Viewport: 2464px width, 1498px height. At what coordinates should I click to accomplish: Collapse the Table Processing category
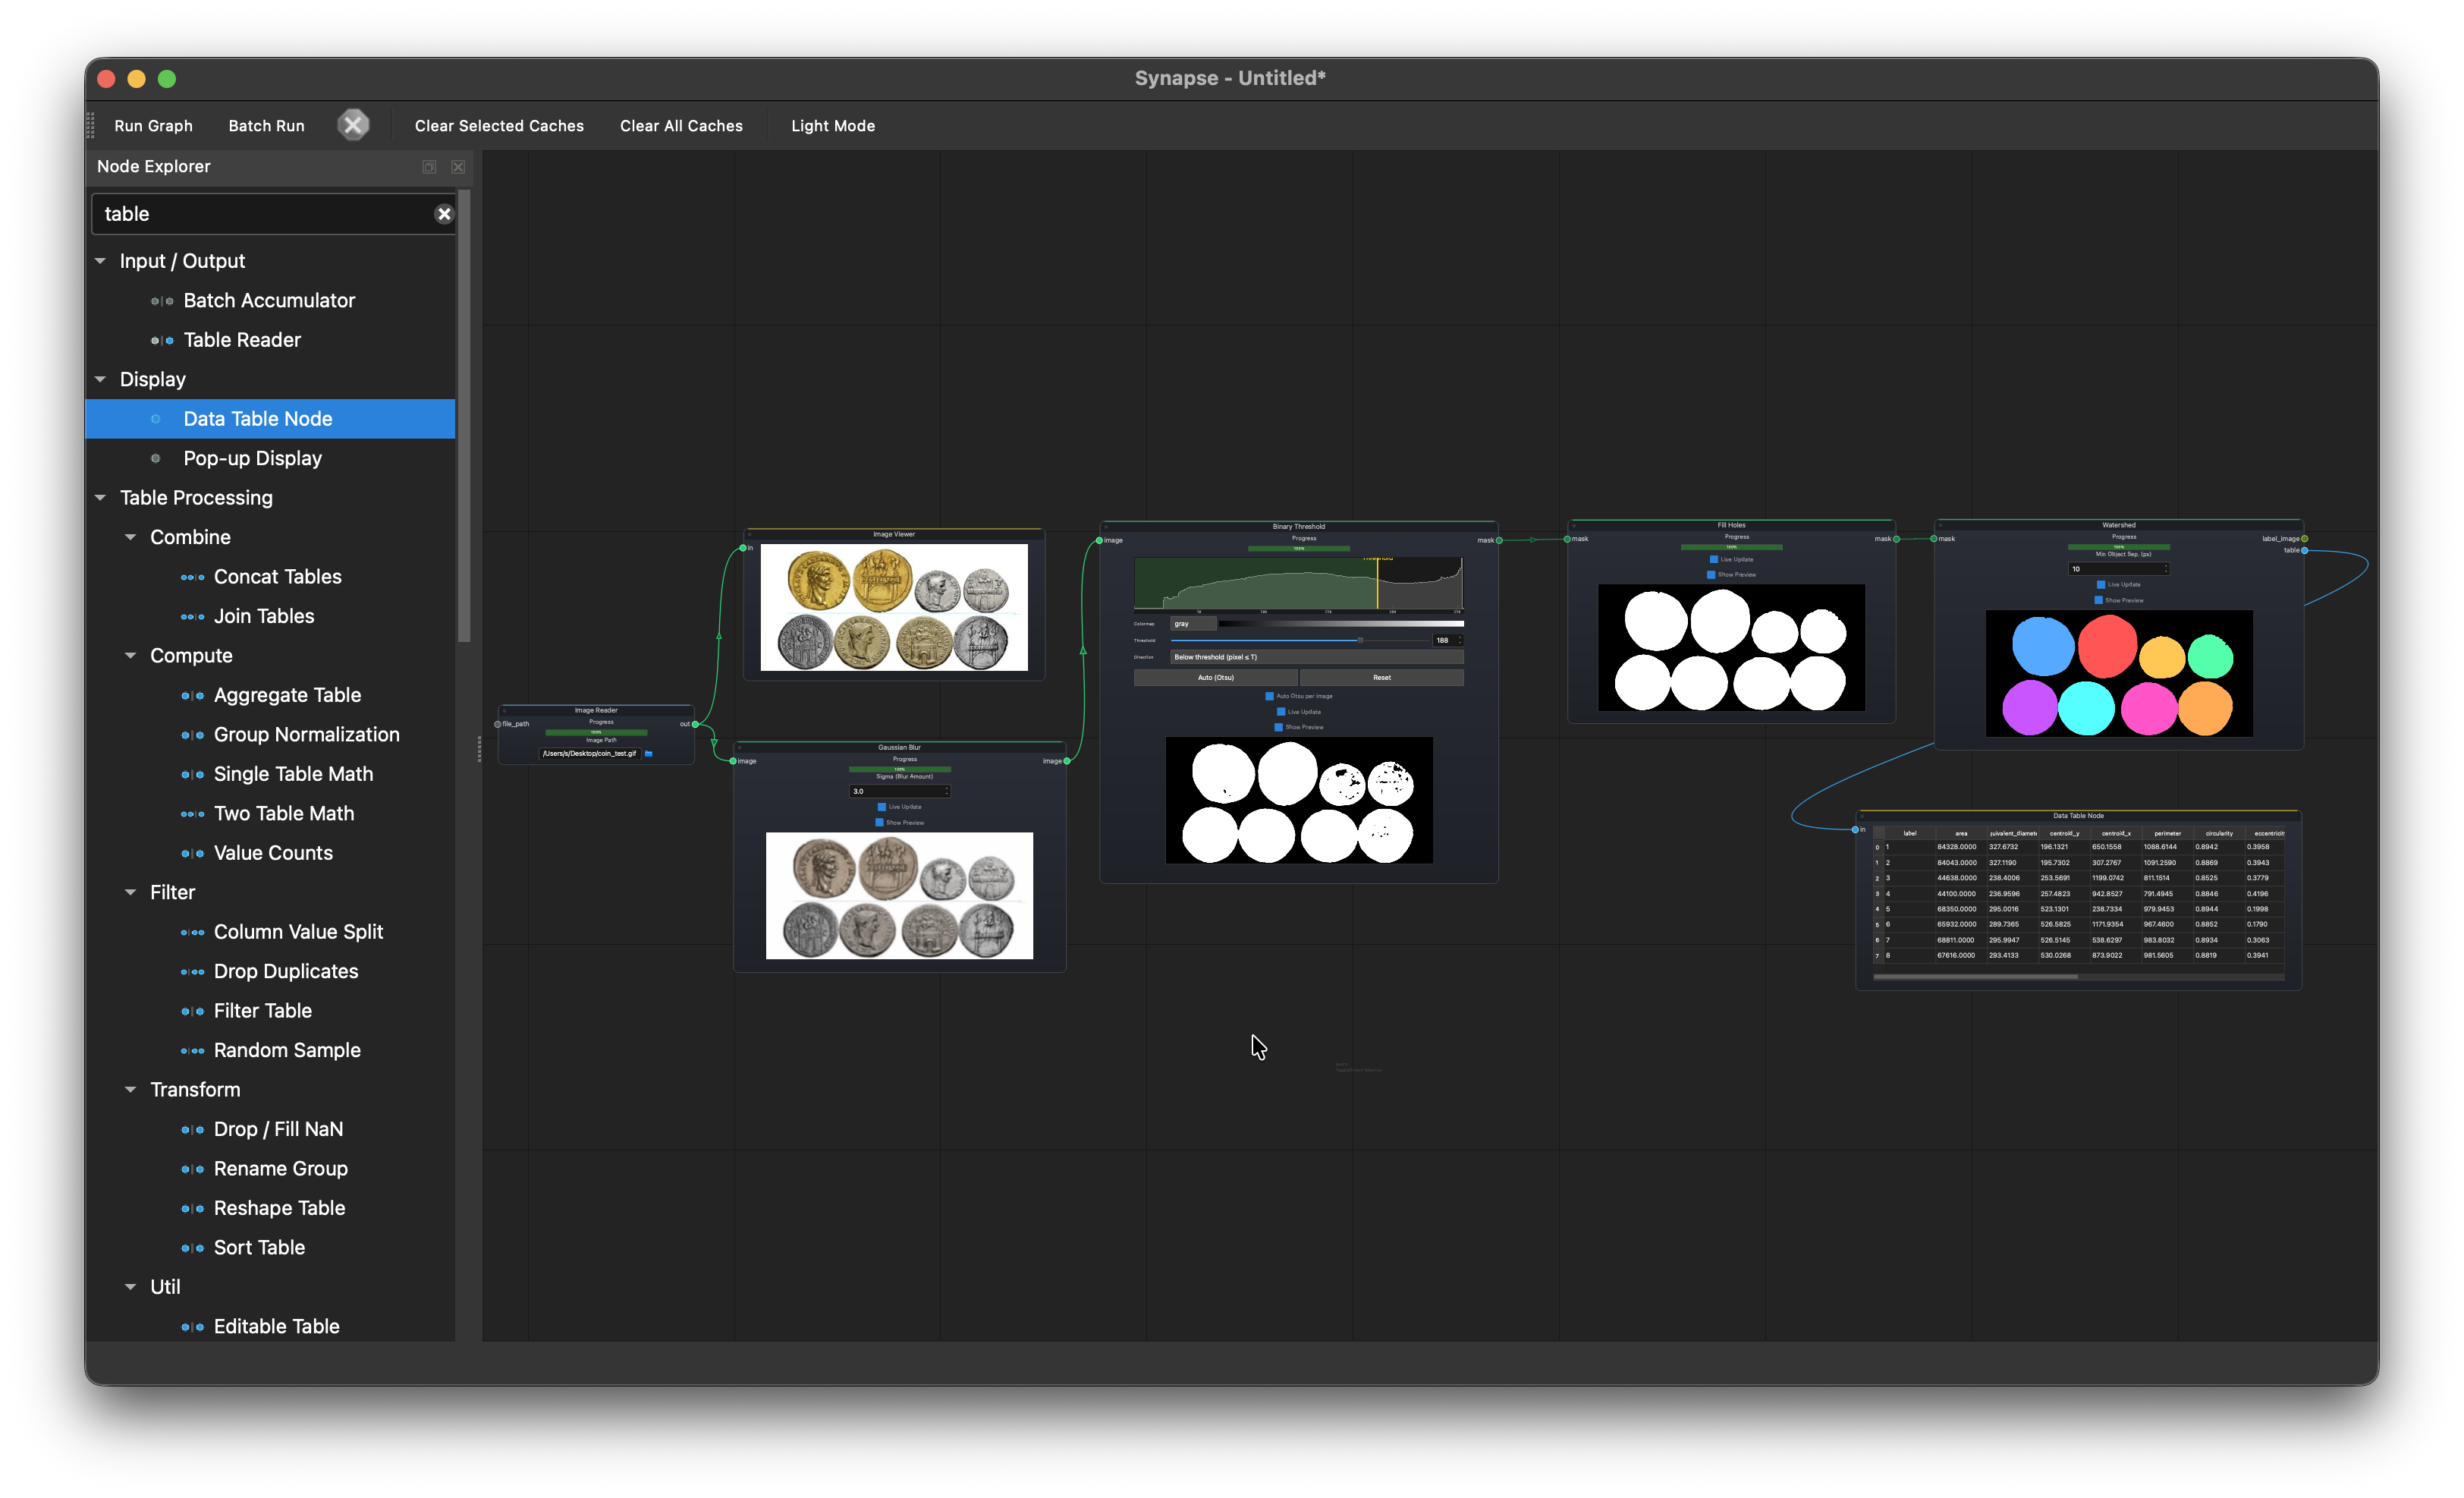click(101, 498)
